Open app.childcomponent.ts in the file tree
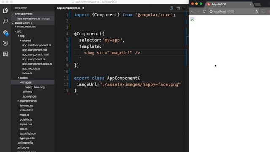The image size is (270, 152). [37, 45]
